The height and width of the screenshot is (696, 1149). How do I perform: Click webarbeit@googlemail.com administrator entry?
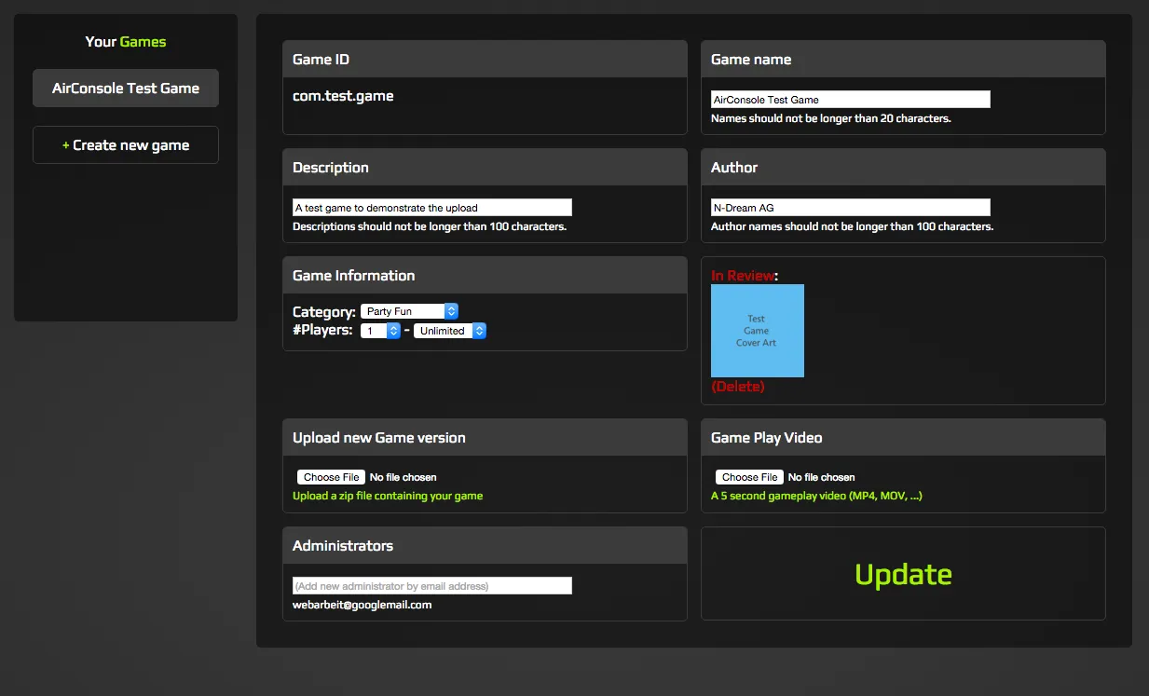coord(362,605)
